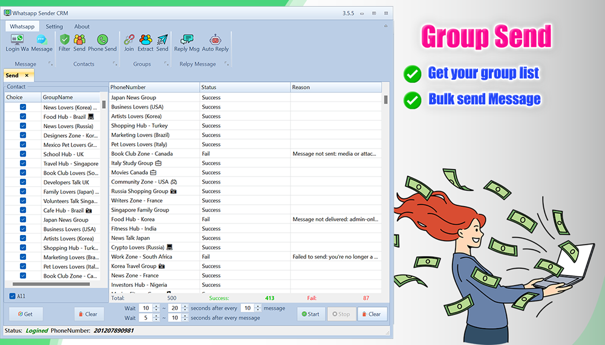Toggle the All checkbox

12,296
